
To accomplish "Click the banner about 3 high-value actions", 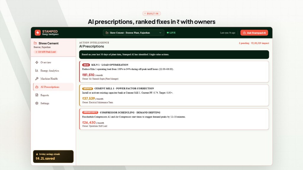I will coord(174,55).
